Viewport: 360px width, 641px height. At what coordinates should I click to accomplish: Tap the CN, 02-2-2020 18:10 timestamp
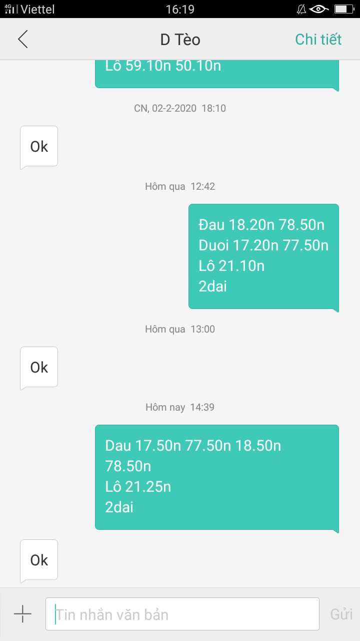[x=180, y=108]
